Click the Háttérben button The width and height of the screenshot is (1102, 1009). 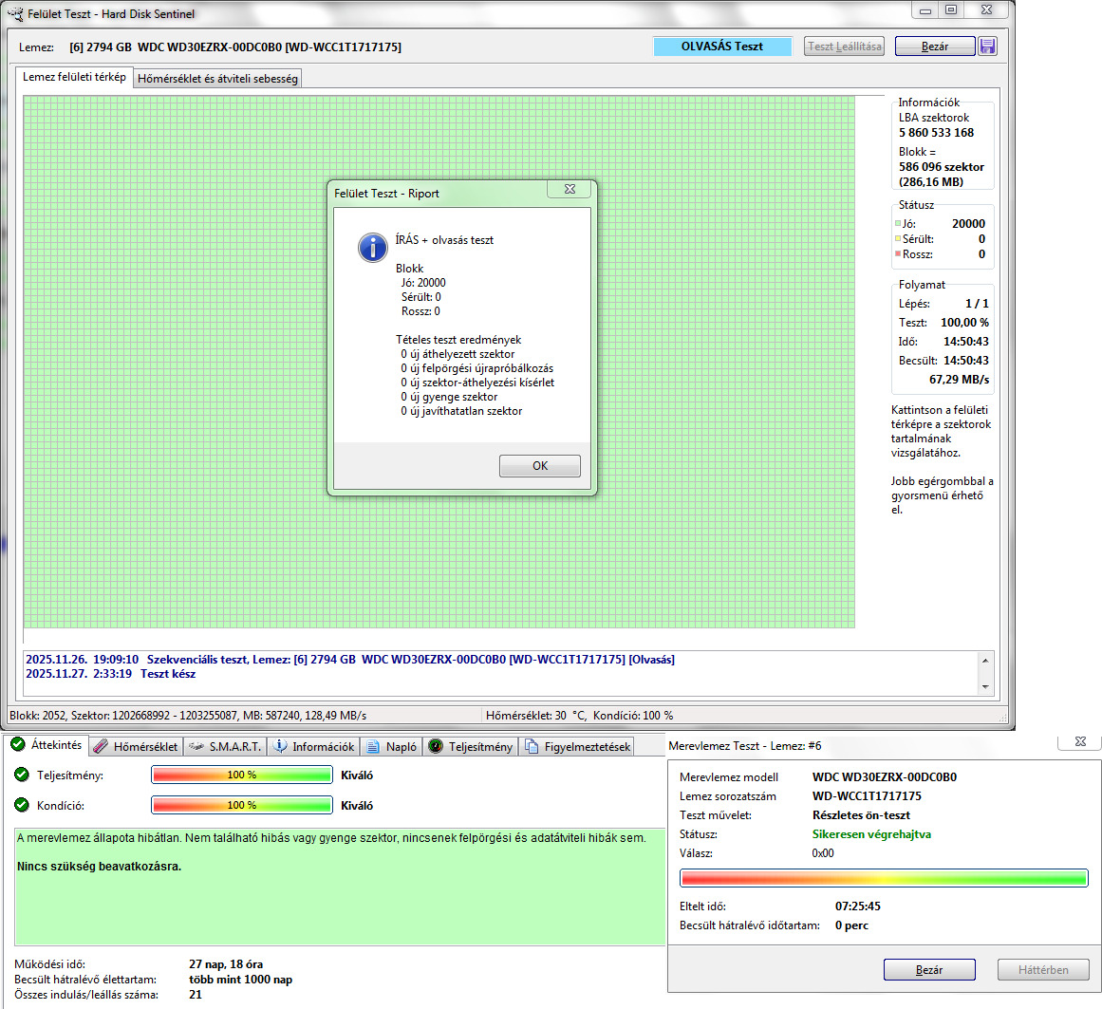(1043, 970)
